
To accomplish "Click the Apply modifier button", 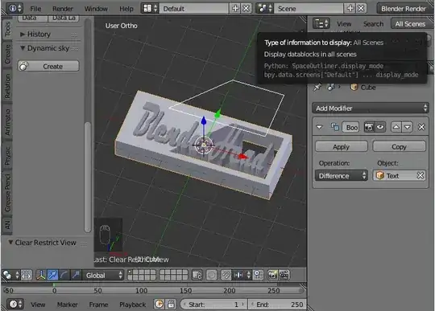I will 342,146.
